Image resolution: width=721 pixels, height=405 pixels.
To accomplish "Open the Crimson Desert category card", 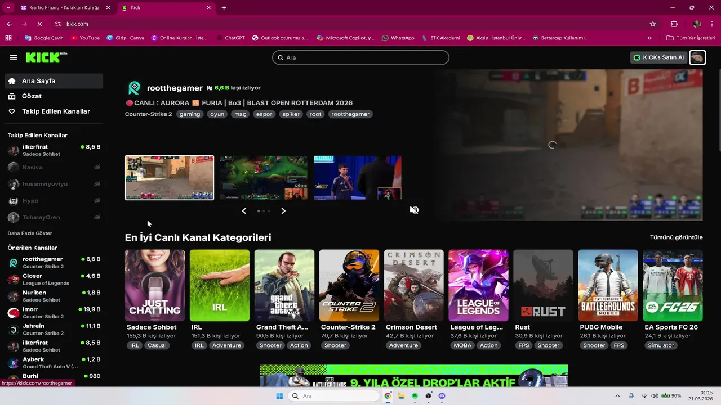I will [414, 286].
